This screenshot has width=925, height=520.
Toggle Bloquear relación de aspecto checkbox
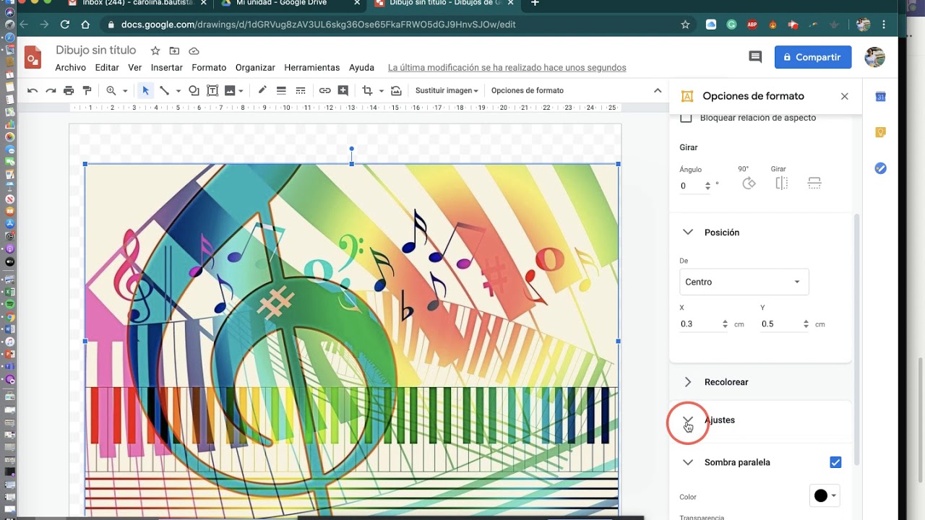(687, 118)
